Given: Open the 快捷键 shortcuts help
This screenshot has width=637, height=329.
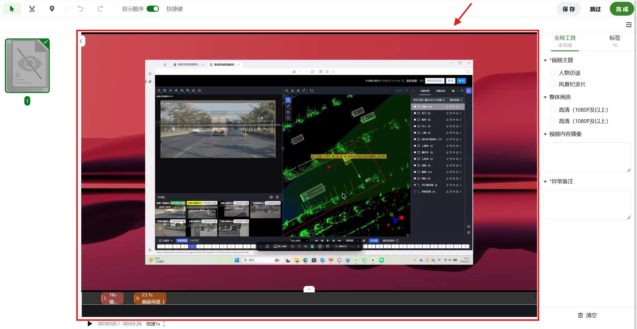Looking at the screenshot, I should click(175, 9).
